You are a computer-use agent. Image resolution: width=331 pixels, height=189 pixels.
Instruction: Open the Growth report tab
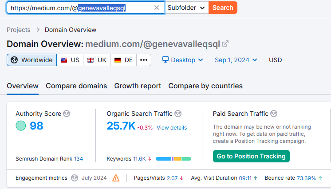(x=138, y=86)
